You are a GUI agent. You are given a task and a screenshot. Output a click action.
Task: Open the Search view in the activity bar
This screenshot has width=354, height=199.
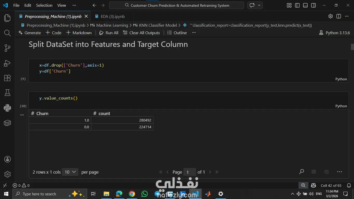coord(7,33)
